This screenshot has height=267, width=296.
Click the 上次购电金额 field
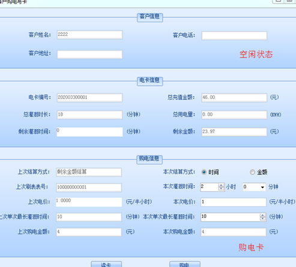click(89, 232)
